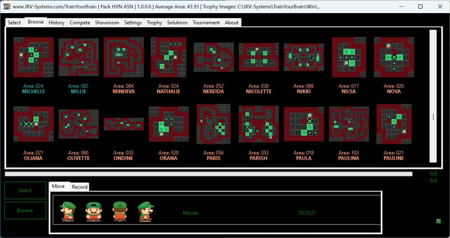Pick the NILSA level preview
This screenshot has width=450, height=238.
349,57
